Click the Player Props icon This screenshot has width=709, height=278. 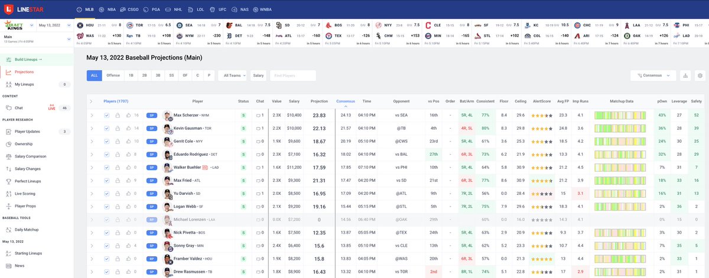tap(8, 206)
